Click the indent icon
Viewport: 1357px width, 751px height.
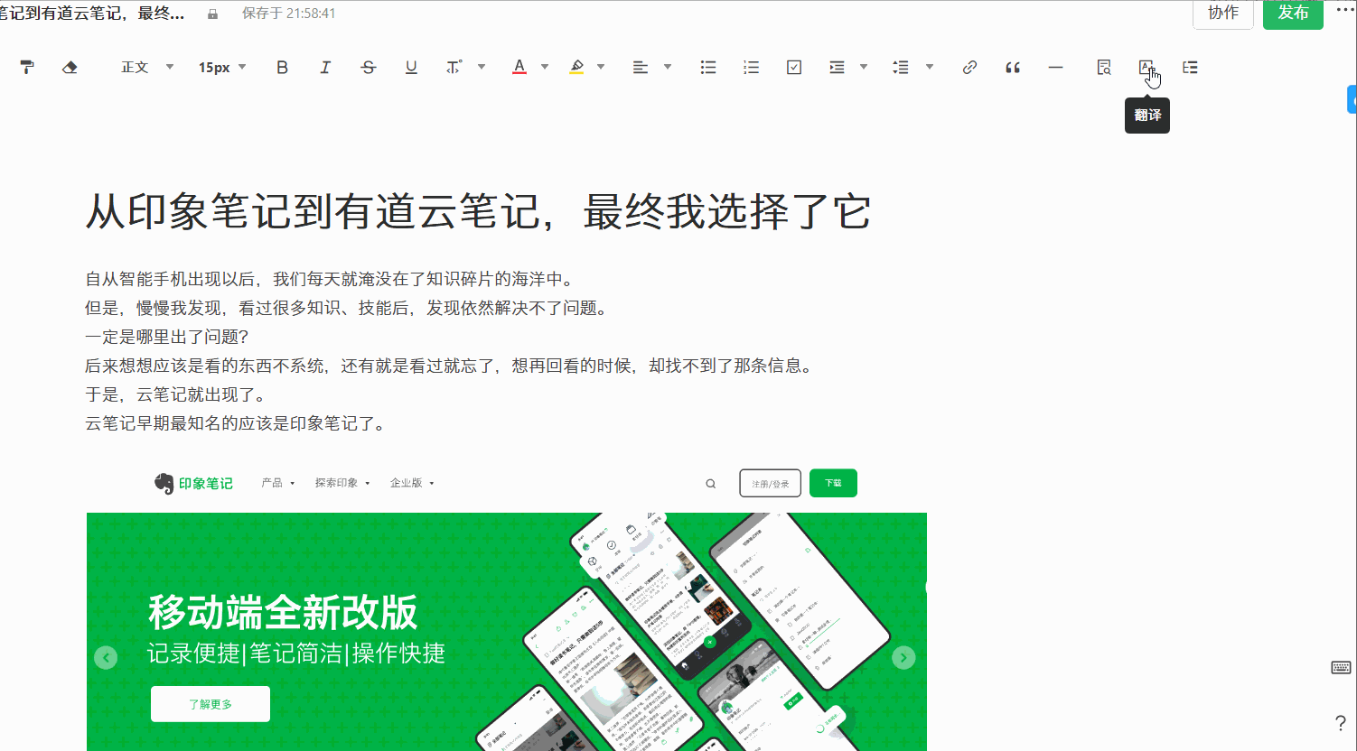(837, 67)
